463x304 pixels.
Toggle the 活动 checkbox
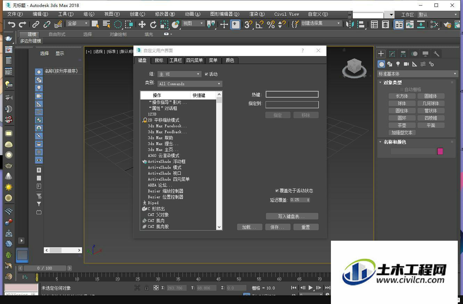[x=206, y=74]
